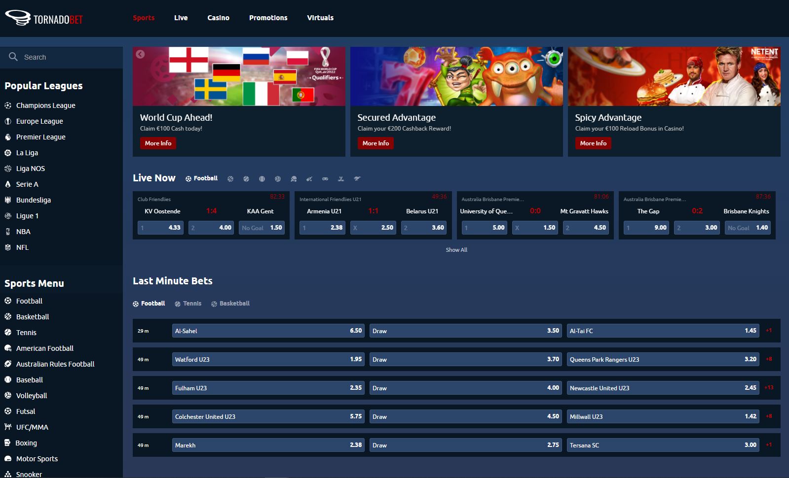The height and width of the screenshot is (478, 789).
Task: Switch to Basketball tab in Last Minute Bets
Action: (x=230, y=304)
